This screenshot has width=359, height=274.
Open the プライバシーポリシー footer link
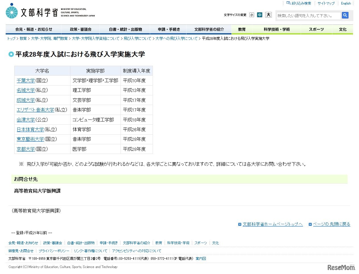point(54,251)
